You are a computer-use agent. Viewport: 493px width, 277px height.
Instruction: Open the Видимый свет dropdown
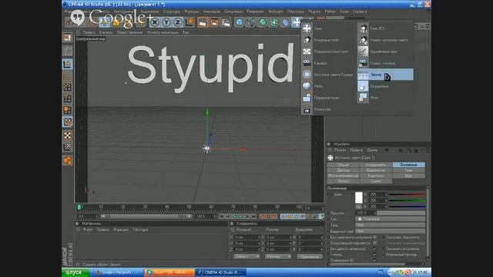[x=391, y=231]
